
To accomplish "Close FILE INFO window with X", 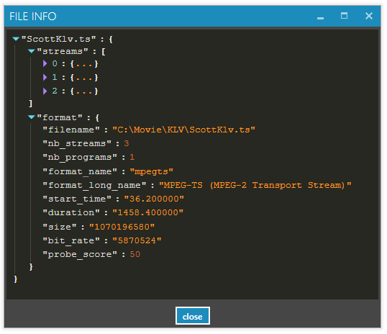I will click(x=369, y=16).
